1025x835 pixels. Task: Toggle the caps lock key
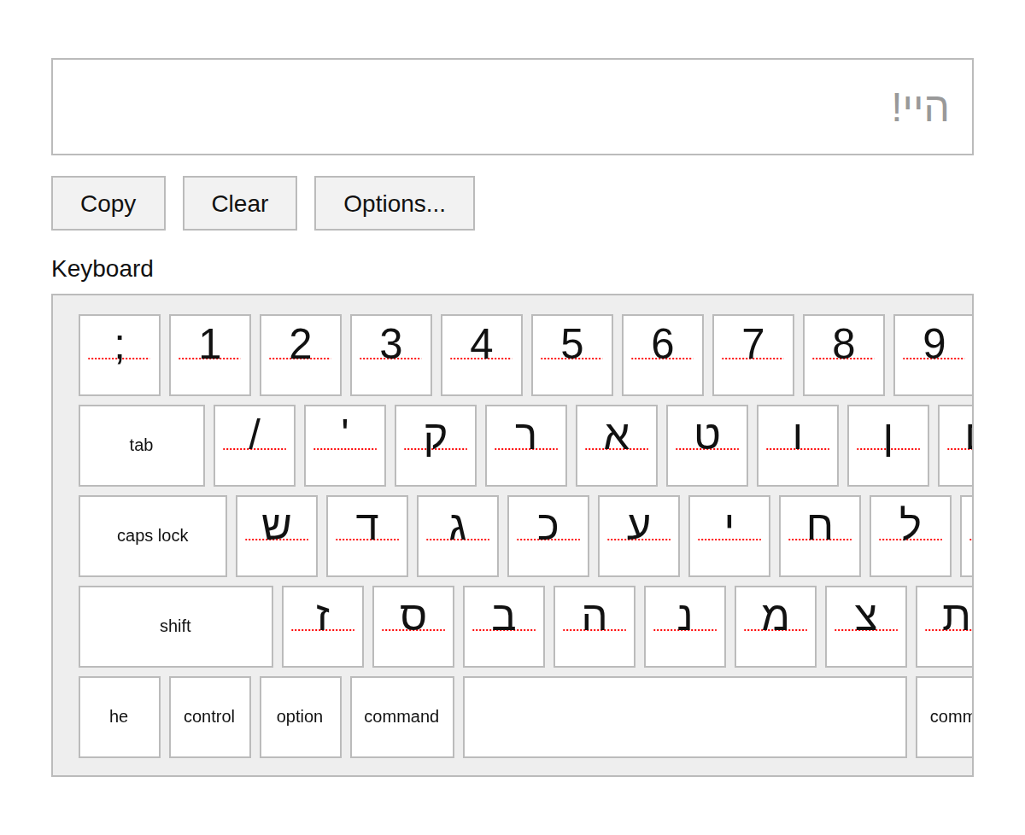(x=153, y=536)
